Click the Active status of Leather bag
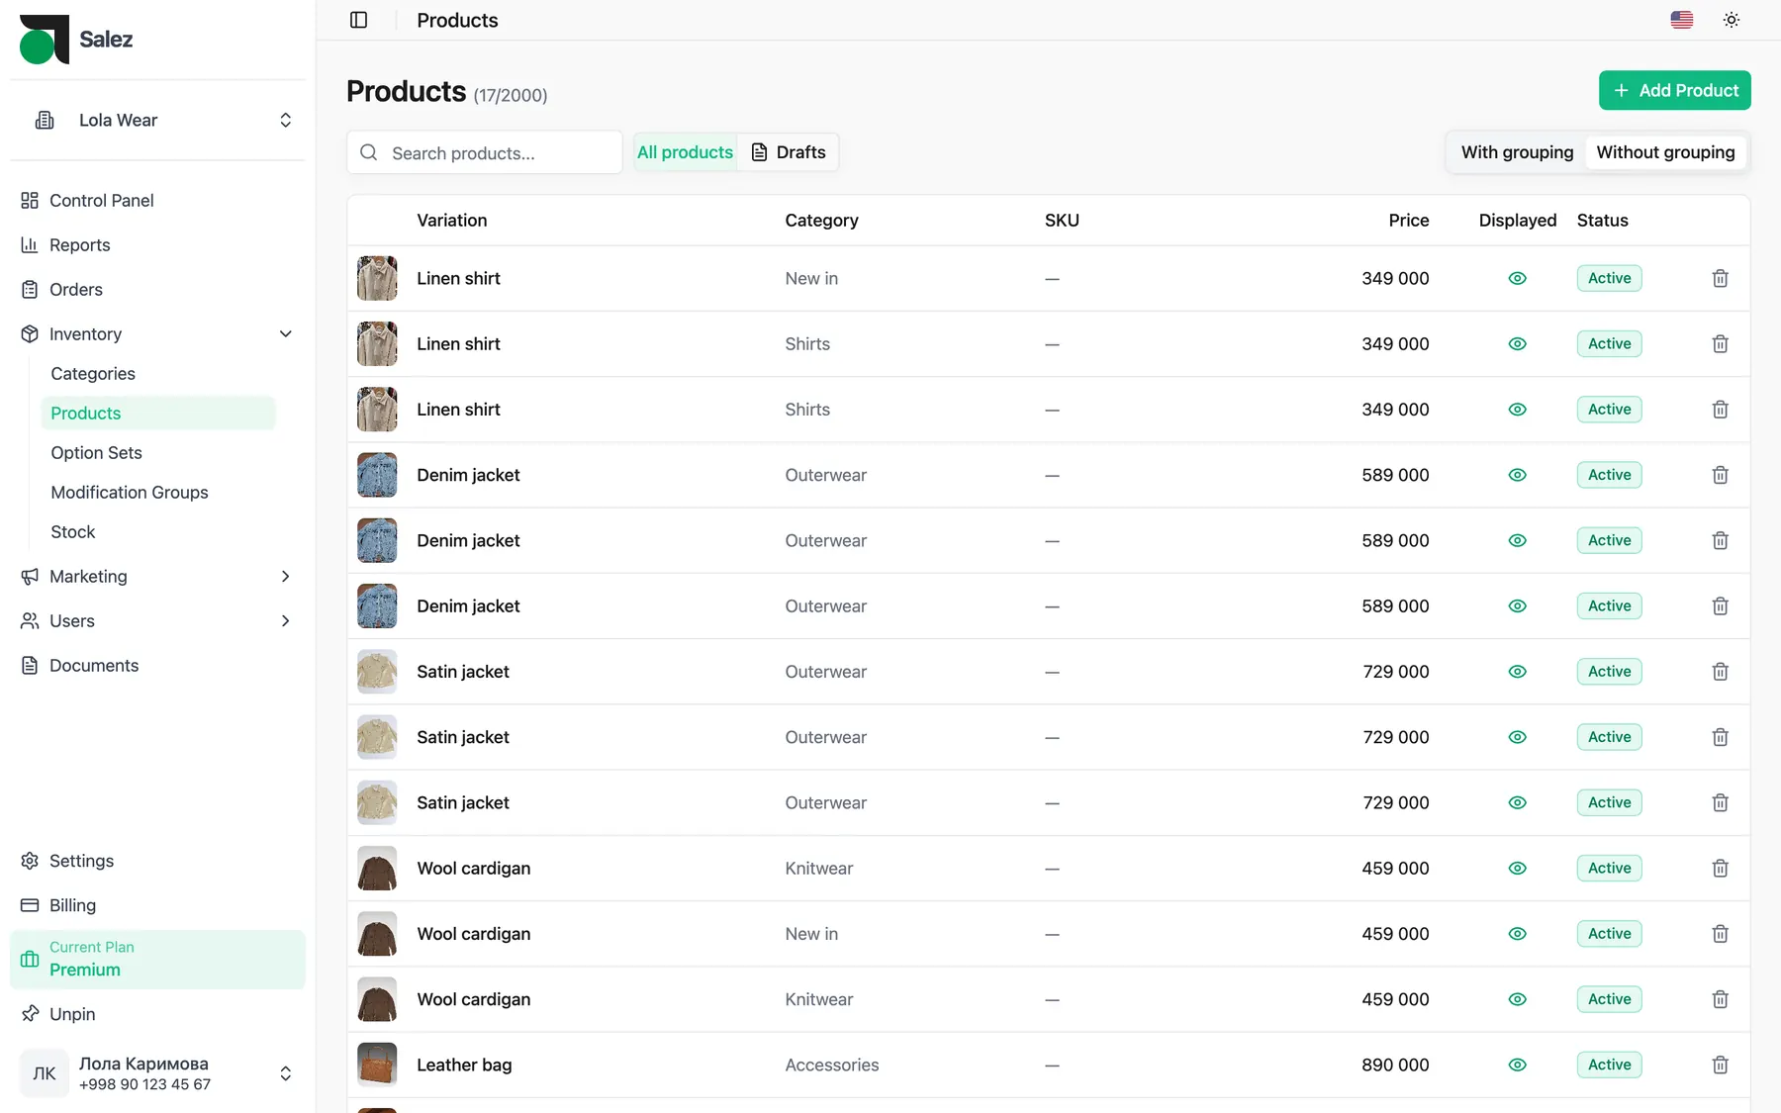 (1609, 1066)
